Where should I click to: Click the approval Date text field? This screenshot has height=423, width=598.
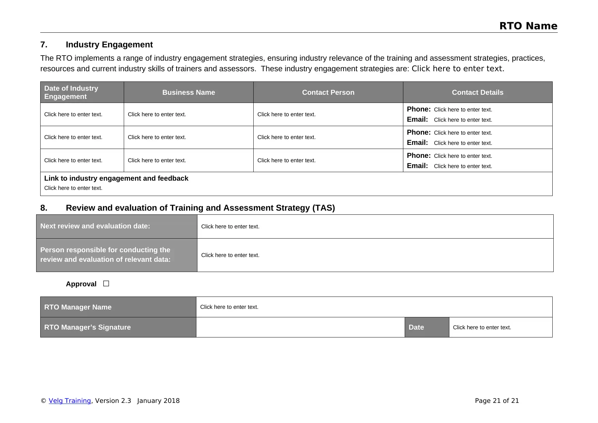coord(500,327)
